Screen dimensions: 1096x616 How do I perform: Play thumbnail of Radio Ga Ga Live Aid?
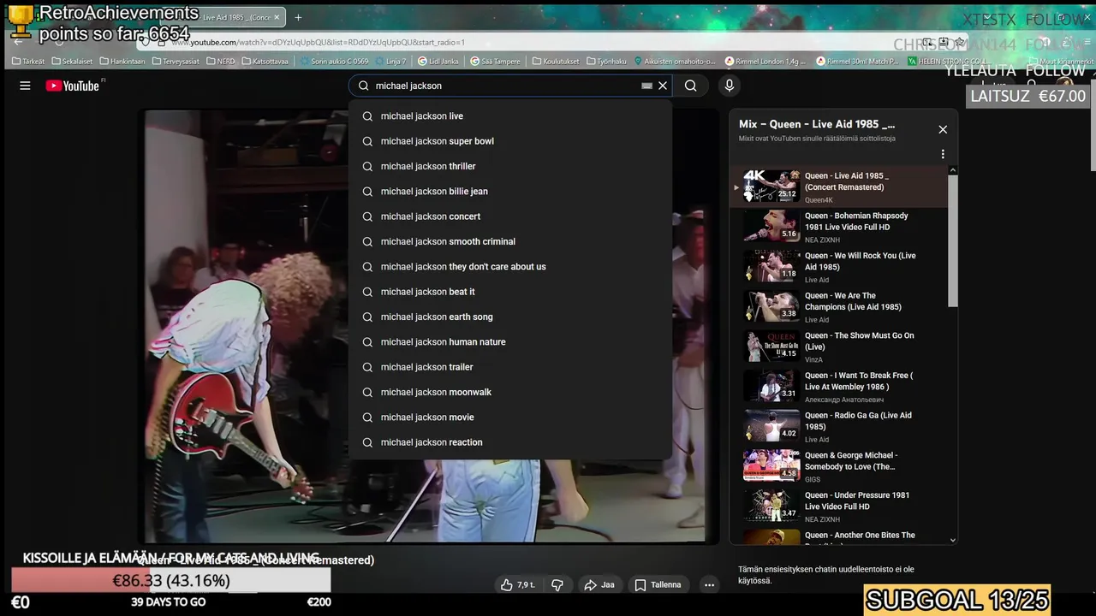click(771, 426)
